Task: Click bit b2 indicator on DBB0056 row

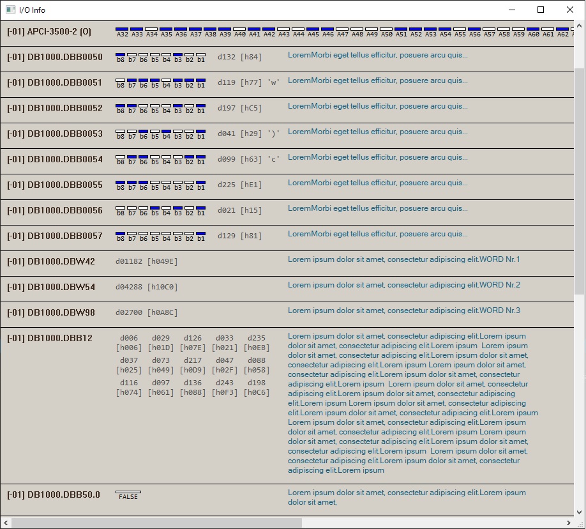Action: [189, 206]
